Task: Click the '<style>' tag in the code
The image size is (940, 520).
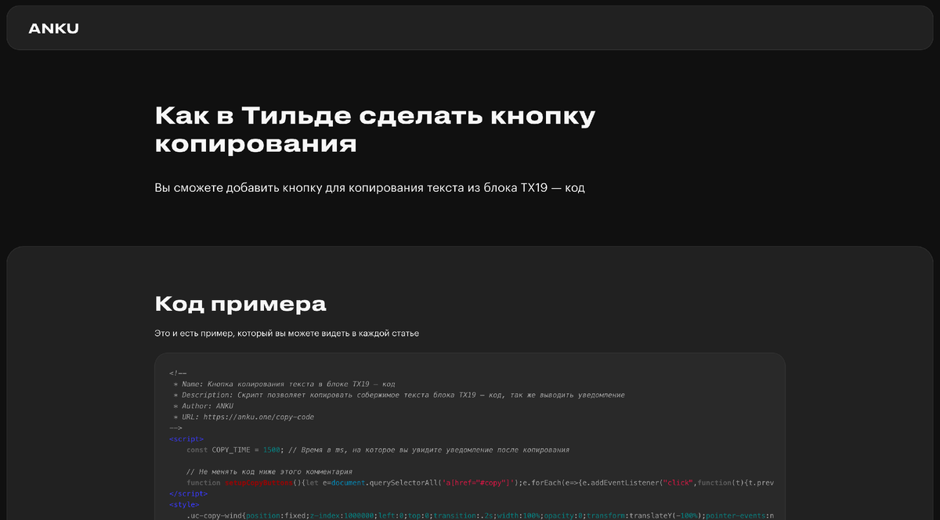Action: [x=184, y=505]
